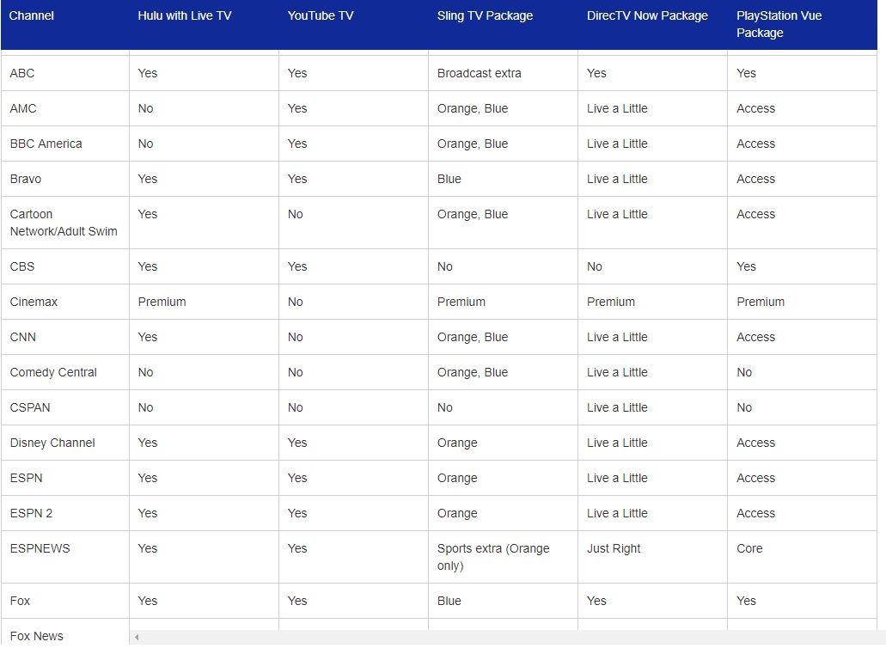Screen dimensions: 886x648
Task: Click the Hulu with Live TV header
Action: pyautogui.click(x=185, y=15)
